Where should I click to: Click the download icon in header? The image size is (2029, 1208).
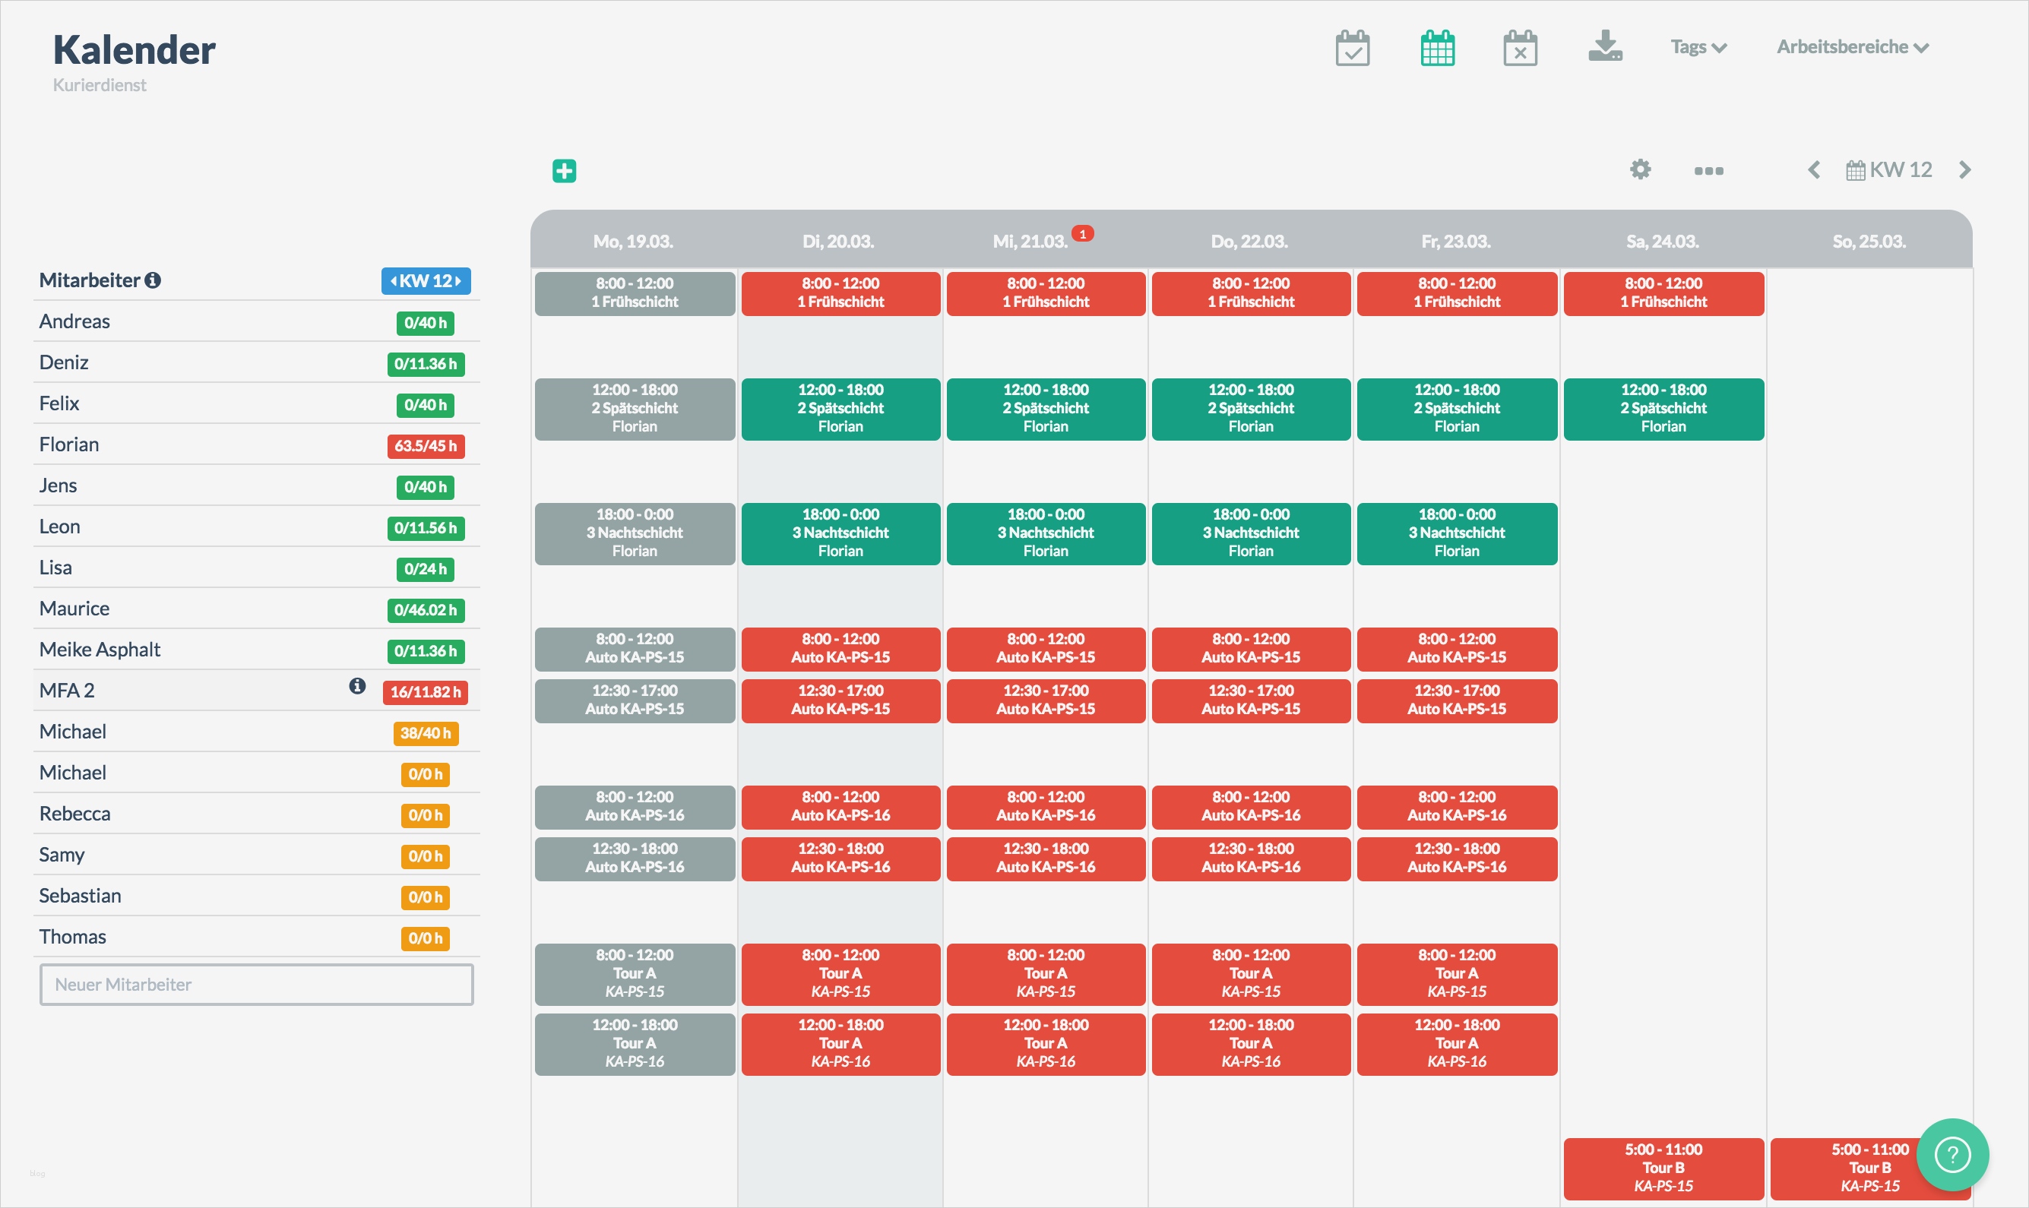tap(1605, 46)
